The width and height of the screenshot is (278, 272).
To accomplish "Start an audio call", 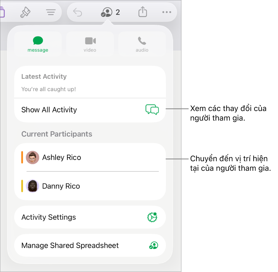I will (x=142, y=44).
